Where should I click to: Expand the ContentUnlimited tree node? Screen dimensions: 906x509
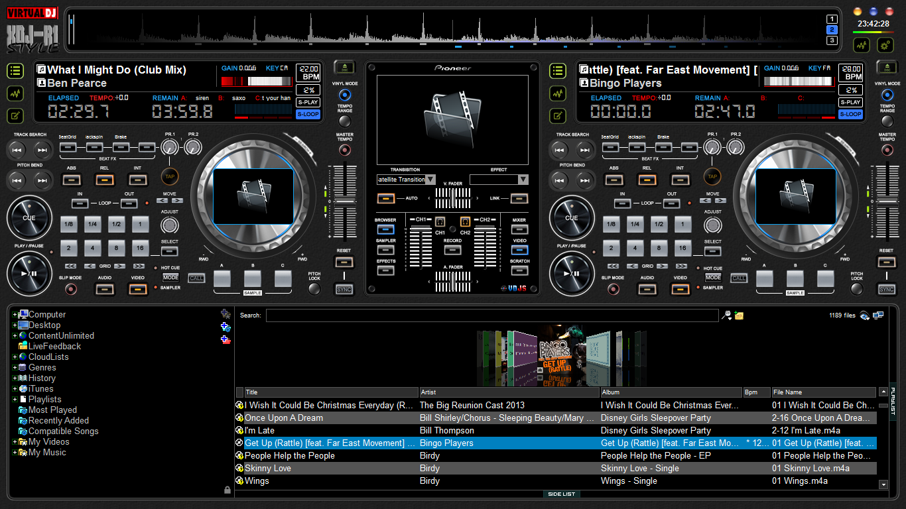[15, 336]
